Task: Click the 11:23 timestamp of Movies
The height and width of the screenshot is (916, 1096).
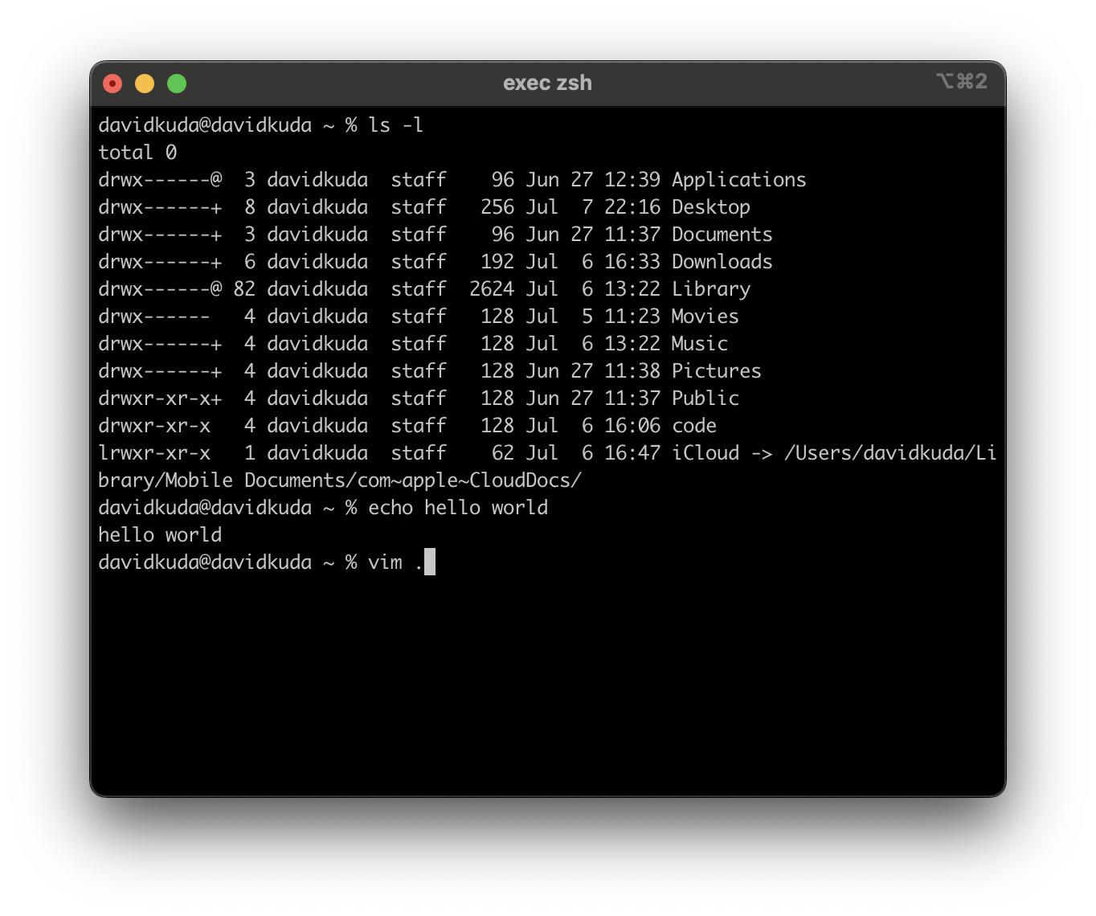Action: 632,317
